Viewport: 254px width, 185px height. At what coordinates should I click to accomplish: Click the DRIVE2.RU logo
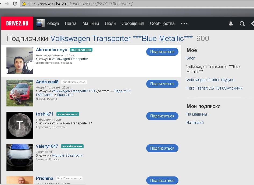pyautogui.click(x=17, y=23)
